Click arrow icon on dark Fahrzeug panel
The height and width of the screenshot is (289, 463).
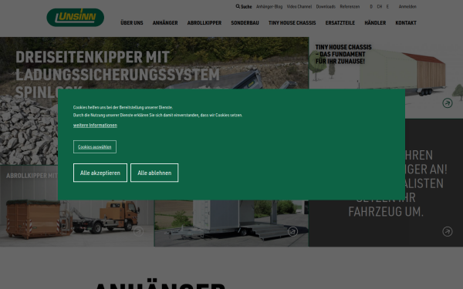448,231
